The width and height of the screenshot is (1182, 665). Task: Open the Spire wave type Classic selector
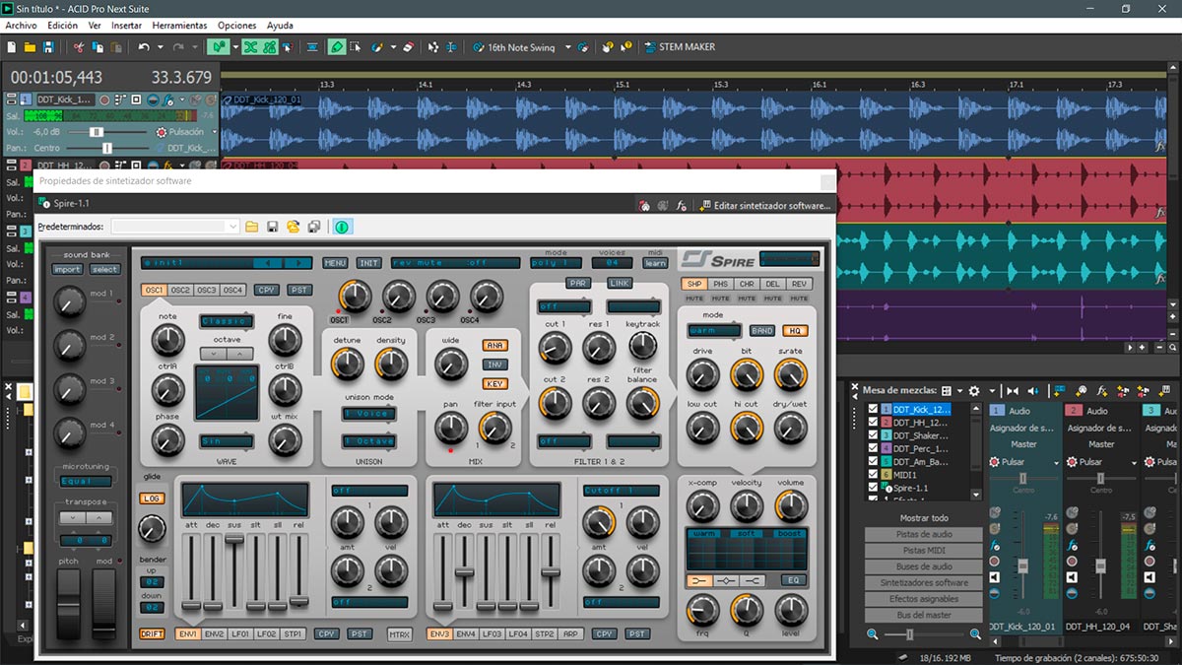coord(227,321)
